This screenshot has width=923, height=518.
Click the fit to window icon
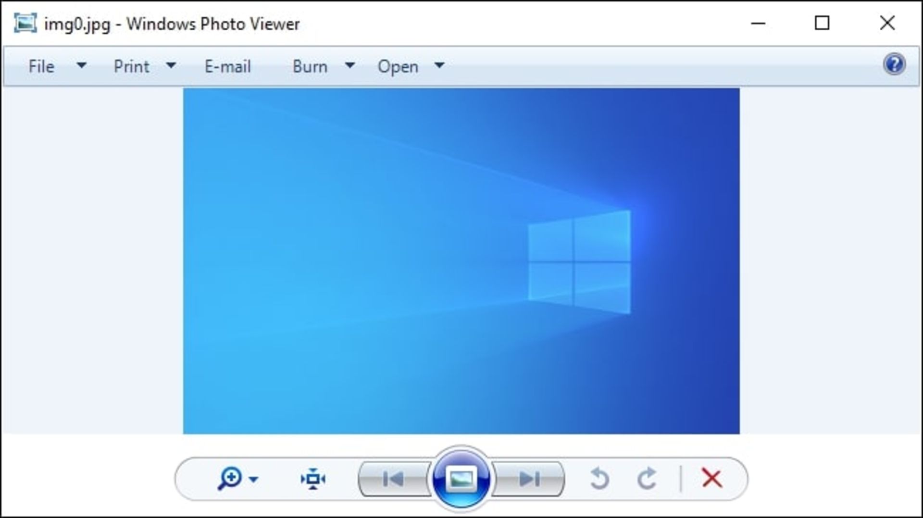313,479
